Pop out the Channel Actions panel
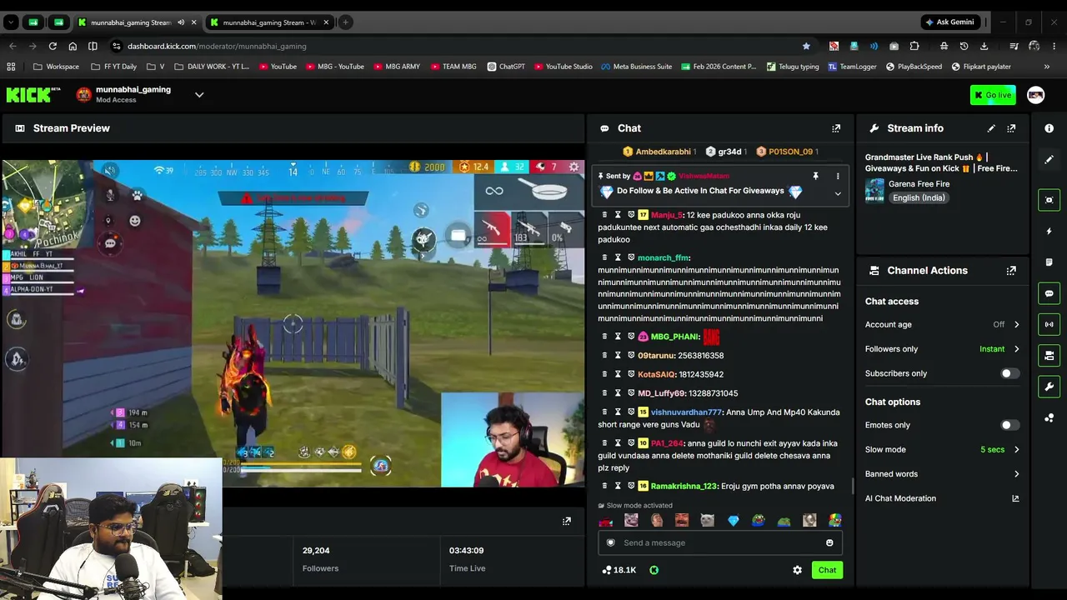Image resolution: width=1067 pixels, height=600 pixels. (1011, 271)
